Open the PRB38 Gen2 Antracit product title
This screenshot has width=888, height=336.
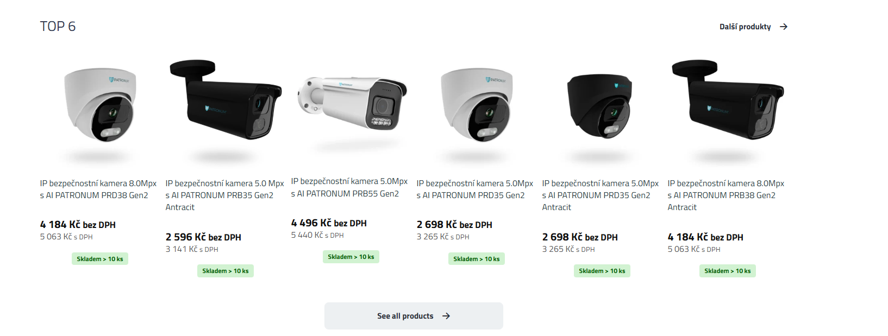[726, 195]
